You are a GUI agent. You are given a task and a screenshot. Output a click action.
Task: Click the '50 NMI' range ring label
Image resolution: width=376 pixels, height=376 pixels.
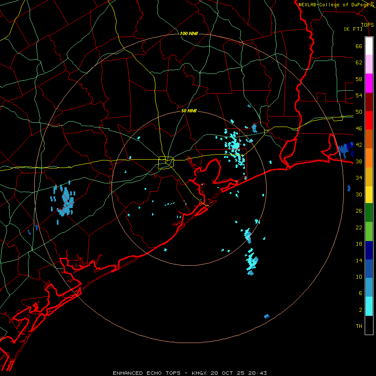tap(189, 111)
